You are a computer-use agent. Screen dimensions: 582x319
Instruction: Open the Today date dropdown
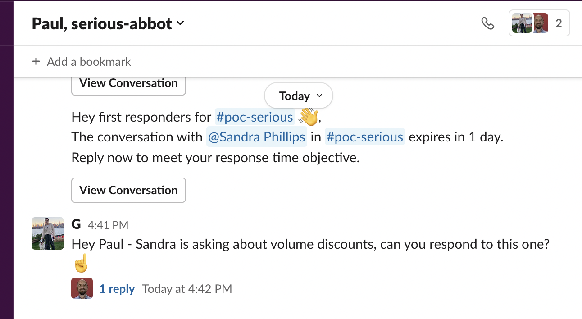point(298,96)
